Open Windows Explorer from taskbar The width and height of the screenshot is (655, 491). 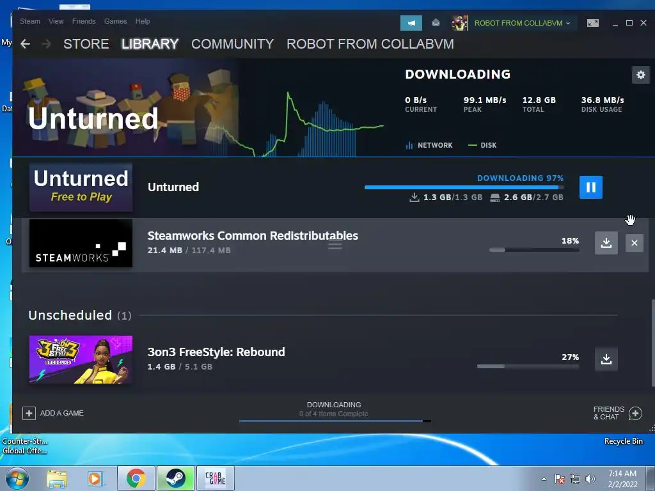click(57, 478)
